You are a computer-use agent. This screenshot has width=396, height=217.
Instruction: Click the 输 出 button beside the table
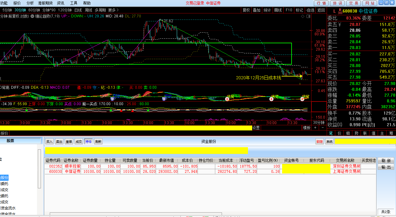386,167
